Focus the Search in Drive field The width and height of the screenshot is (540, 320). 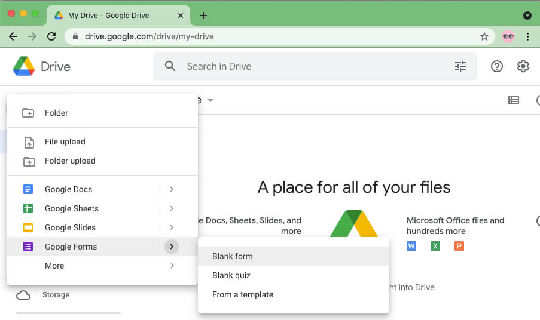coord(315,66)
